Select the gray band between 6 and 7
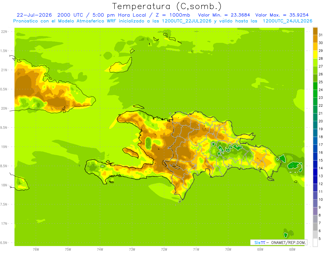Viewport: 328px width, 253px height. (x=315, y=227)
